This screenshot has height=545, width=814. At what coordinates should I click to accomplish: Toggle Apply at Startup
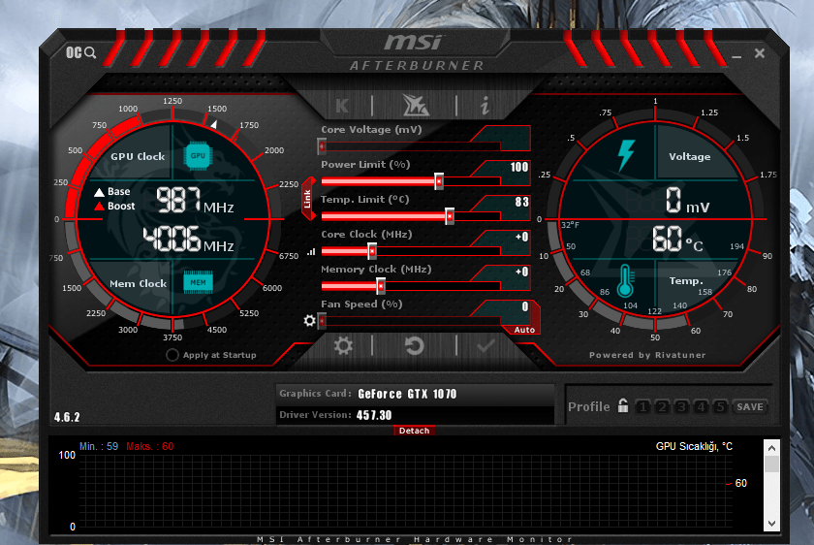pyautogui.click(x=172, y=355)
